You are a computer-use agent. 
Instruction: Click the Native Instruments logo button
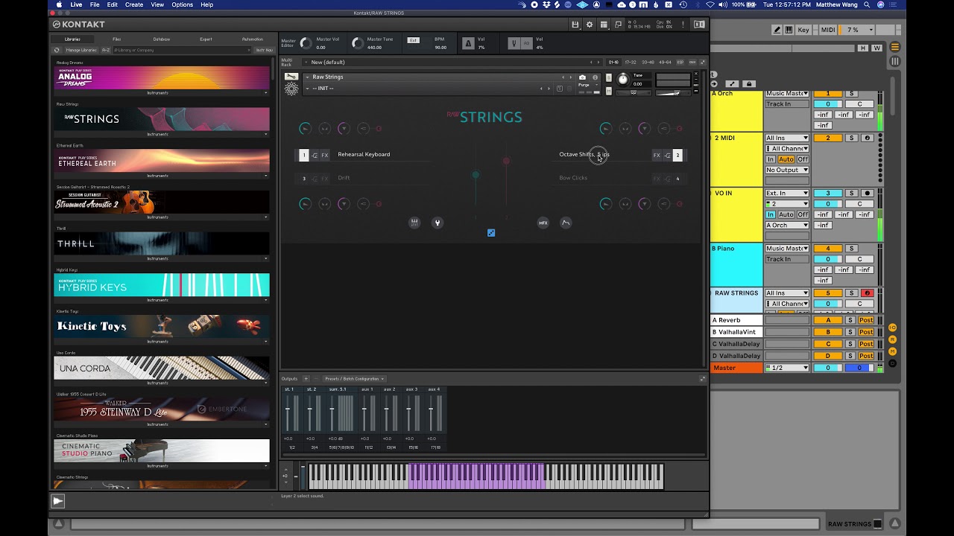click(x=699, y=25)
